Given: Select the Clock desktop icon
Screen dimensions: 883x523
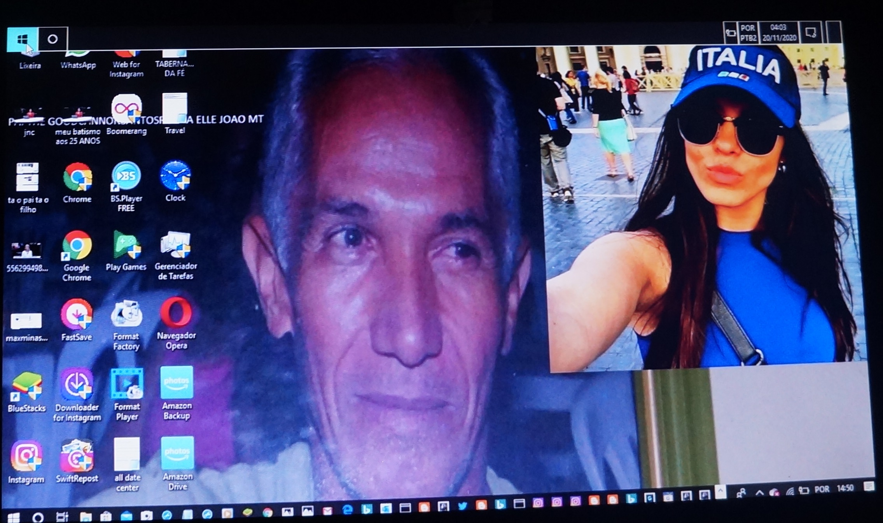Looking at the screenshot, I should [x=175, y=176].
